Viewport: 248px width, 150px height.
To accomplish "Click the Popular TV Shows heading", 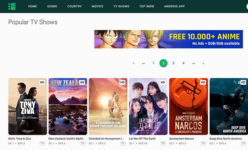I will (x=33, y=22).
